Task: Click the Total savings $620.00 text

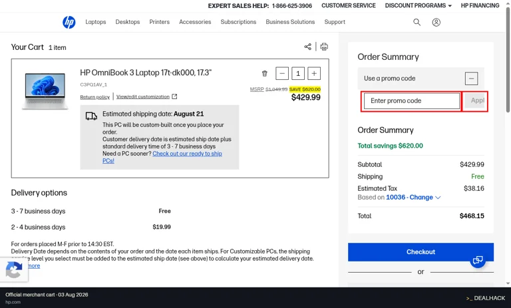Action: coord(390,146)
